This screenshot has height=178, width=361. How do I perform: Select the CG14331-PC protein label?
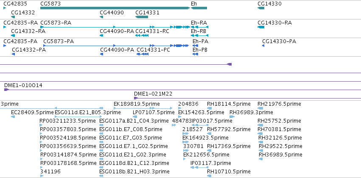153,50
